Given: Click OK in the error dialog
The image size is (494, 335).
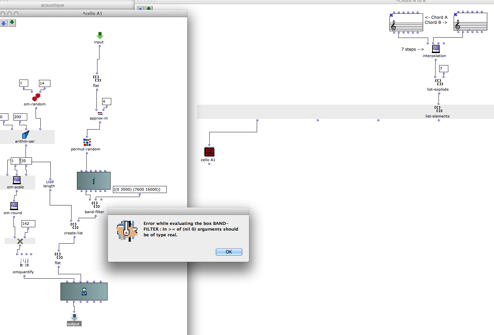Looking at the screenshot, I should [x=229, y=252].
